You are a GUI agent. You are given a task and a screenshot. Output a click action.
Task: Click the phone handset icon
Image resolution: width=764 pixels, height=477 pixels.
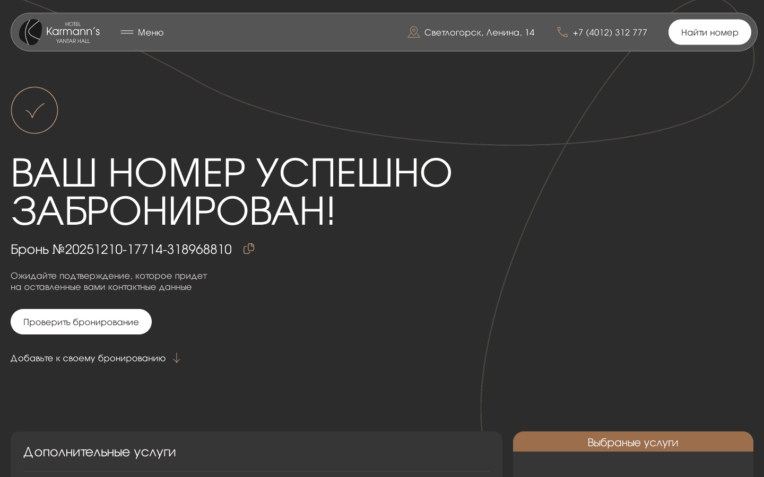pos(562,32)
